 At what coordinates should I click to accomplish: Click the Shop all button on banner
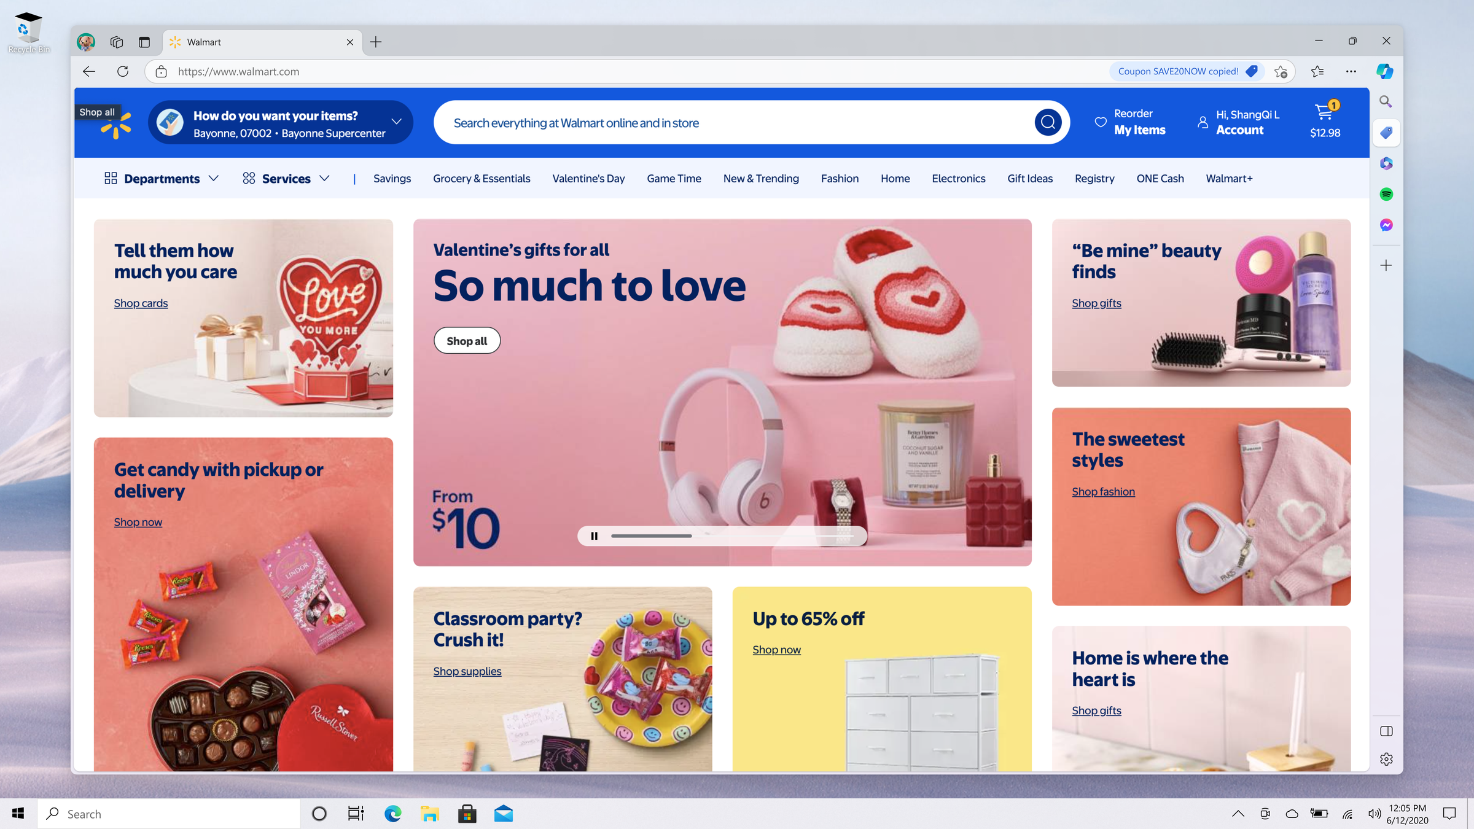coord(467,341)
